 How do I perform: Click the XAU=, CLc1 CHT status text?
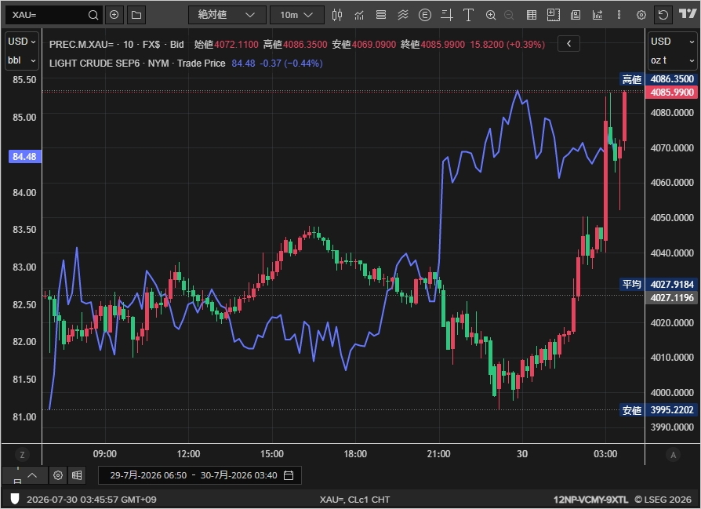(x=354, y=499)
